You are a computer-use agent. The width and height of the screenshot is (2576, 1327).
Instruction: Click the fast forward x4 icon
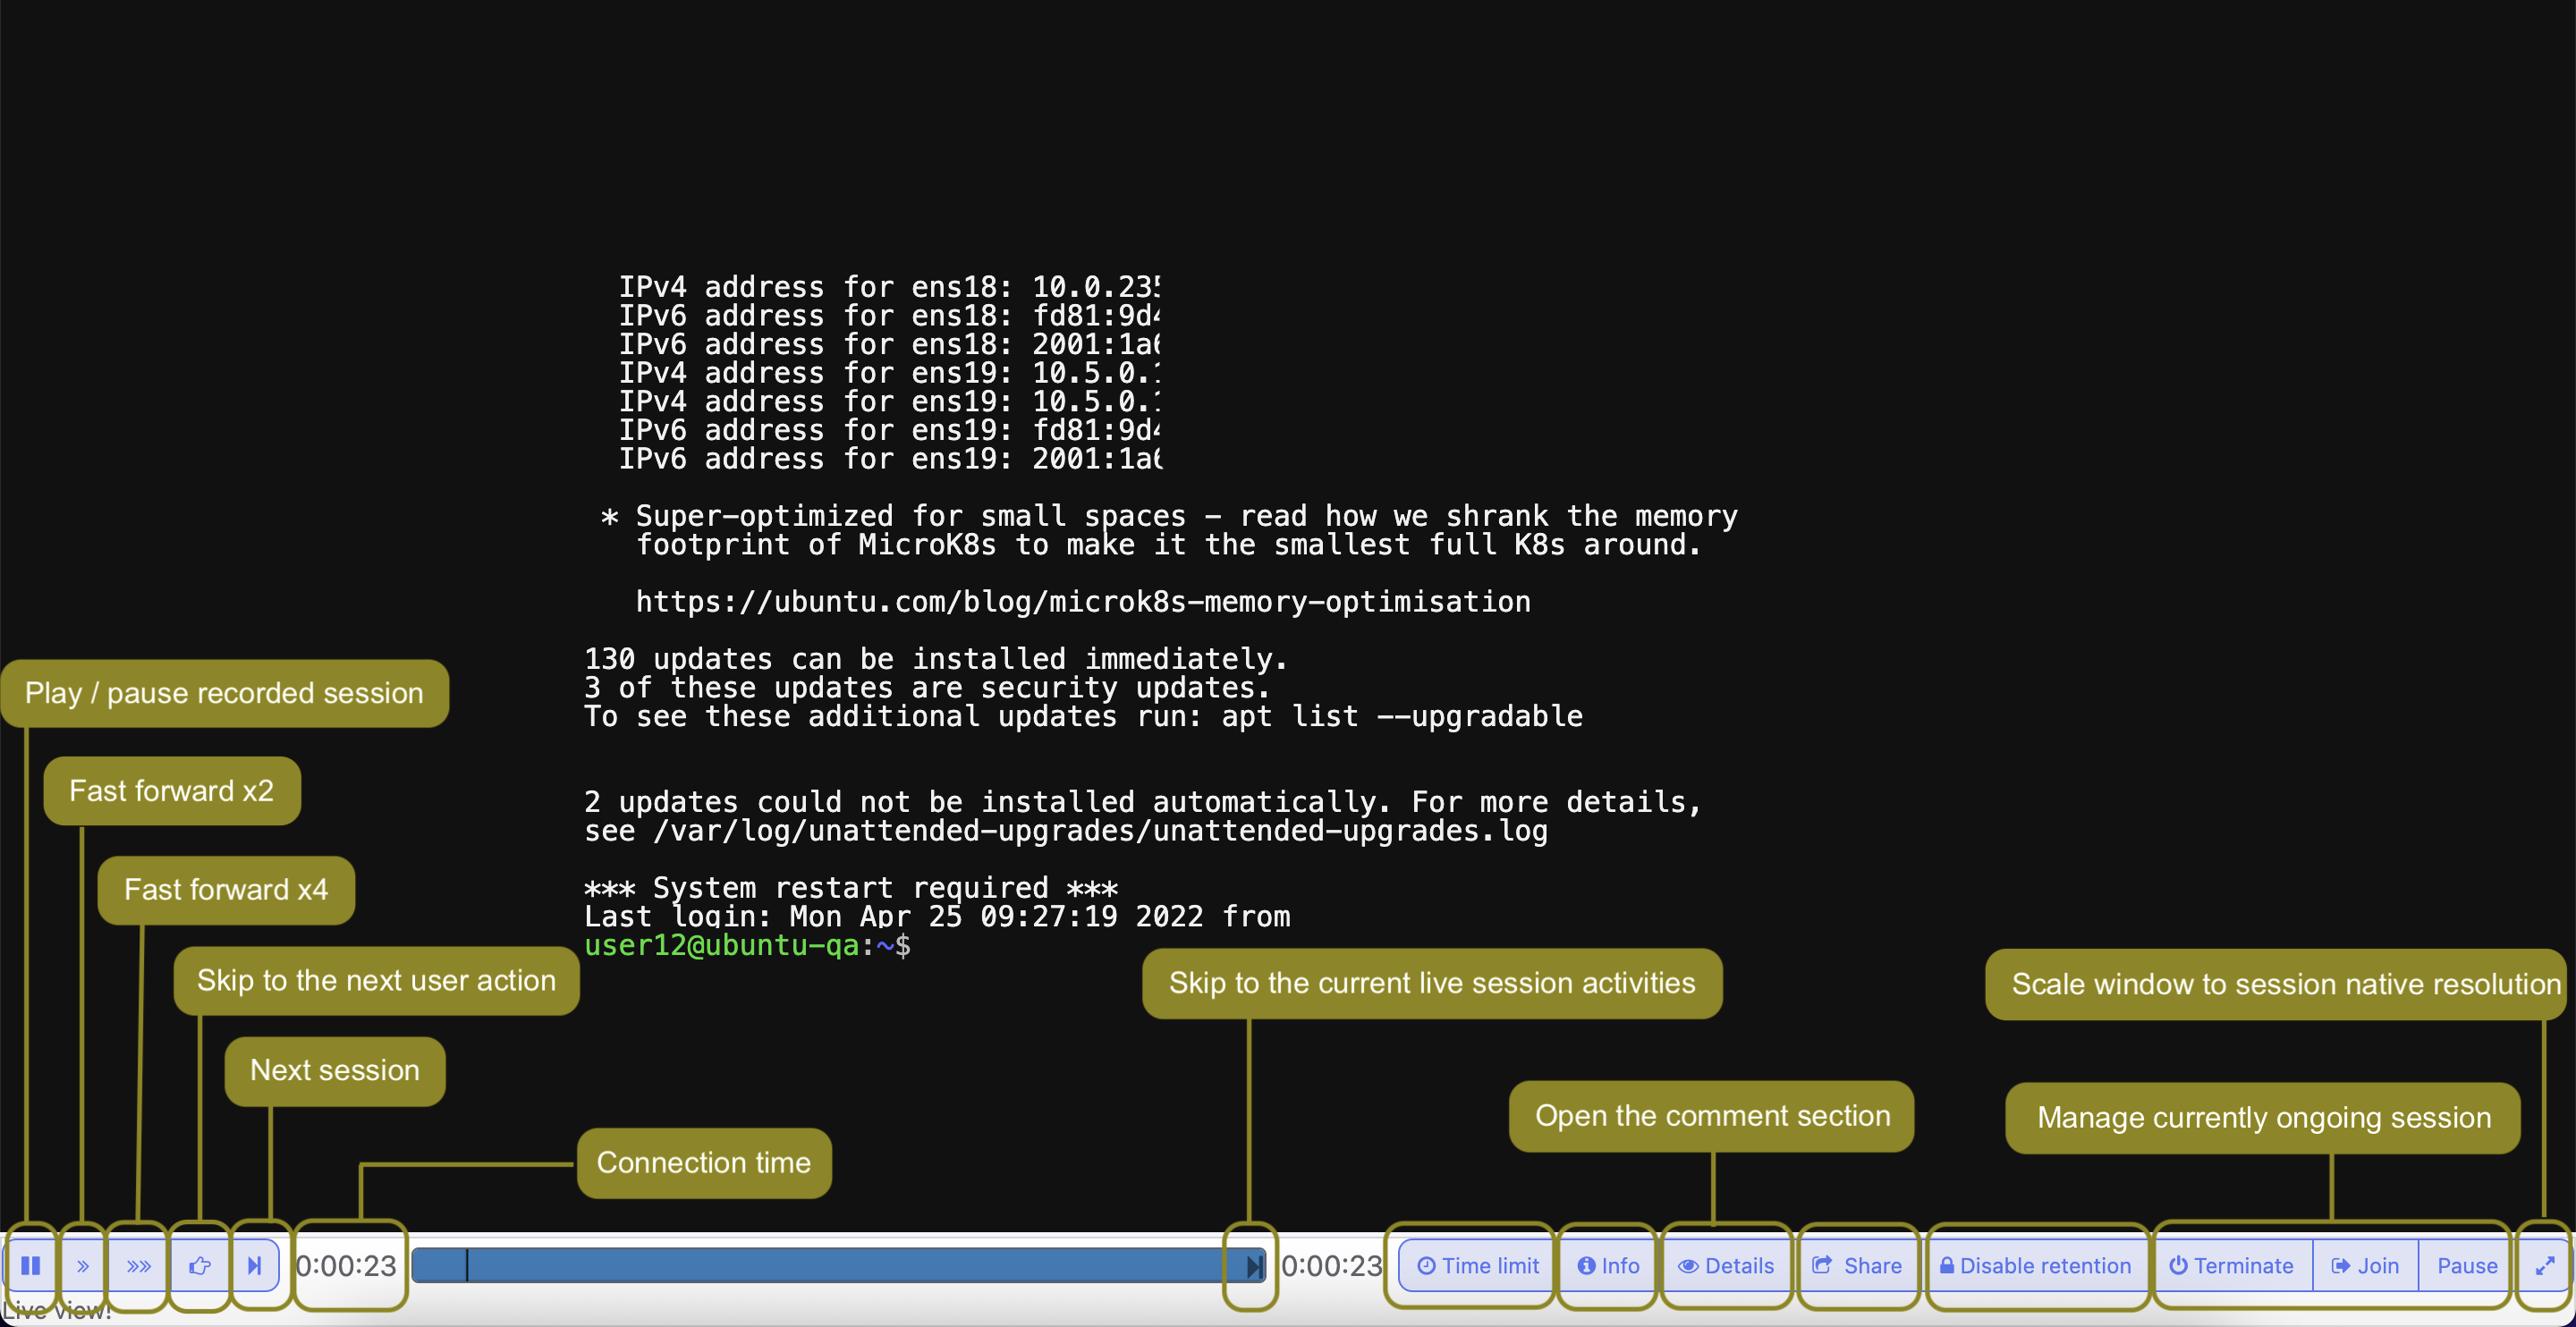tap(138, 1266)
